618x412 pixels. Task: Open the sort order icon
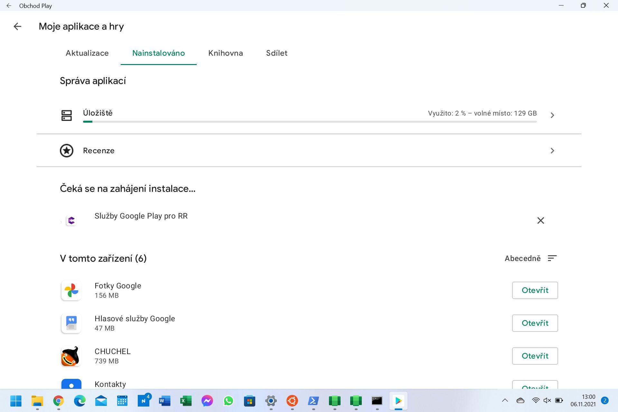tap(552, 258)
